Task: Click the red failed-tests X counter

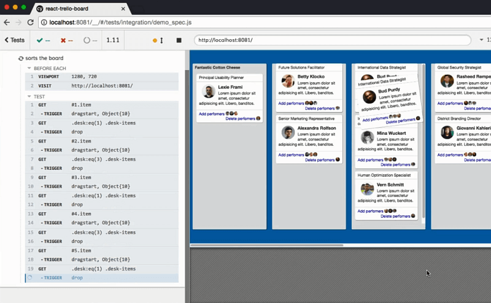Action: 67,40
